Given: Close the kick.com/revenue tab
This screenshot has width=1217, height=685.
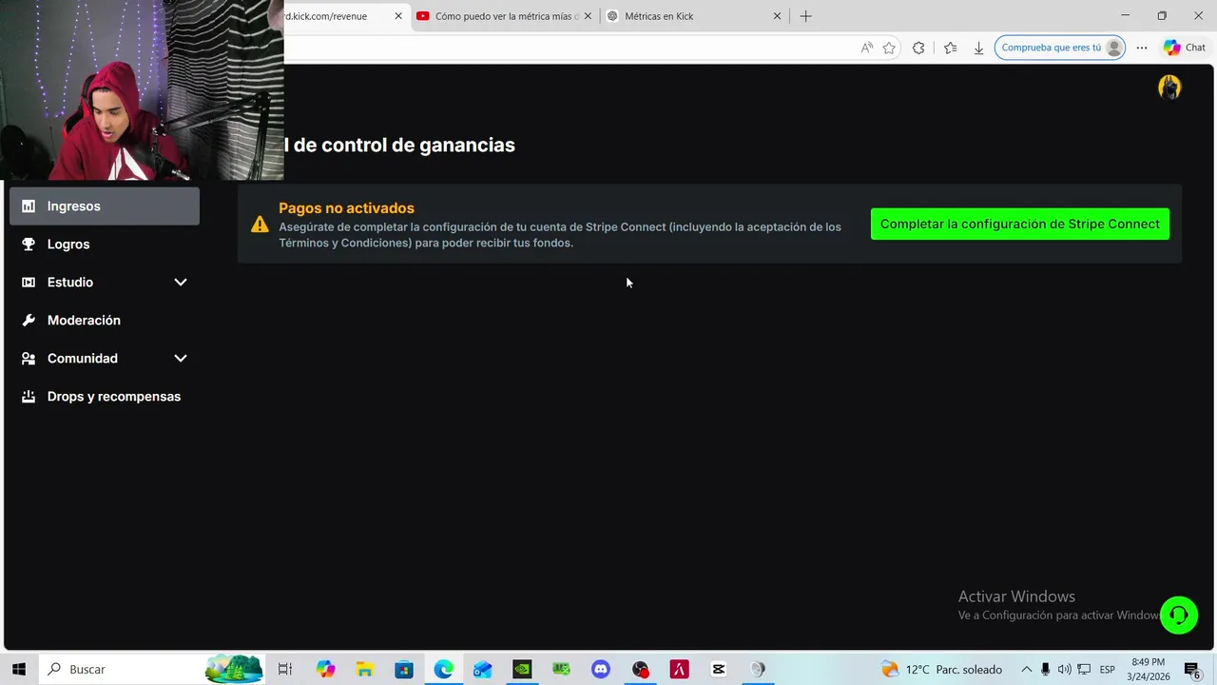Looking at the screenshot, I should (398, 16).
